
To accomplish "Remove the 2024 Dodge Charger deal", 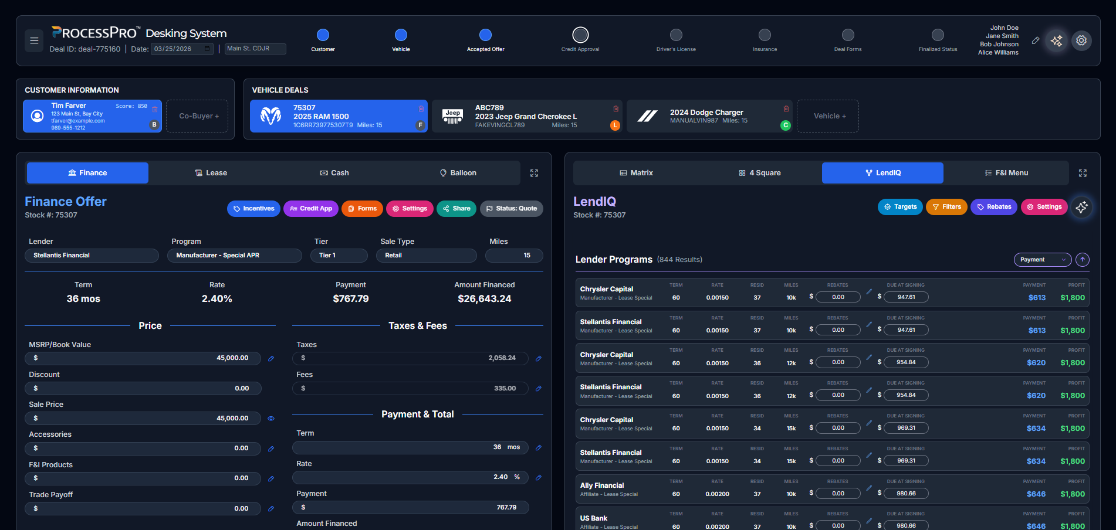I will tap(786, 108).
